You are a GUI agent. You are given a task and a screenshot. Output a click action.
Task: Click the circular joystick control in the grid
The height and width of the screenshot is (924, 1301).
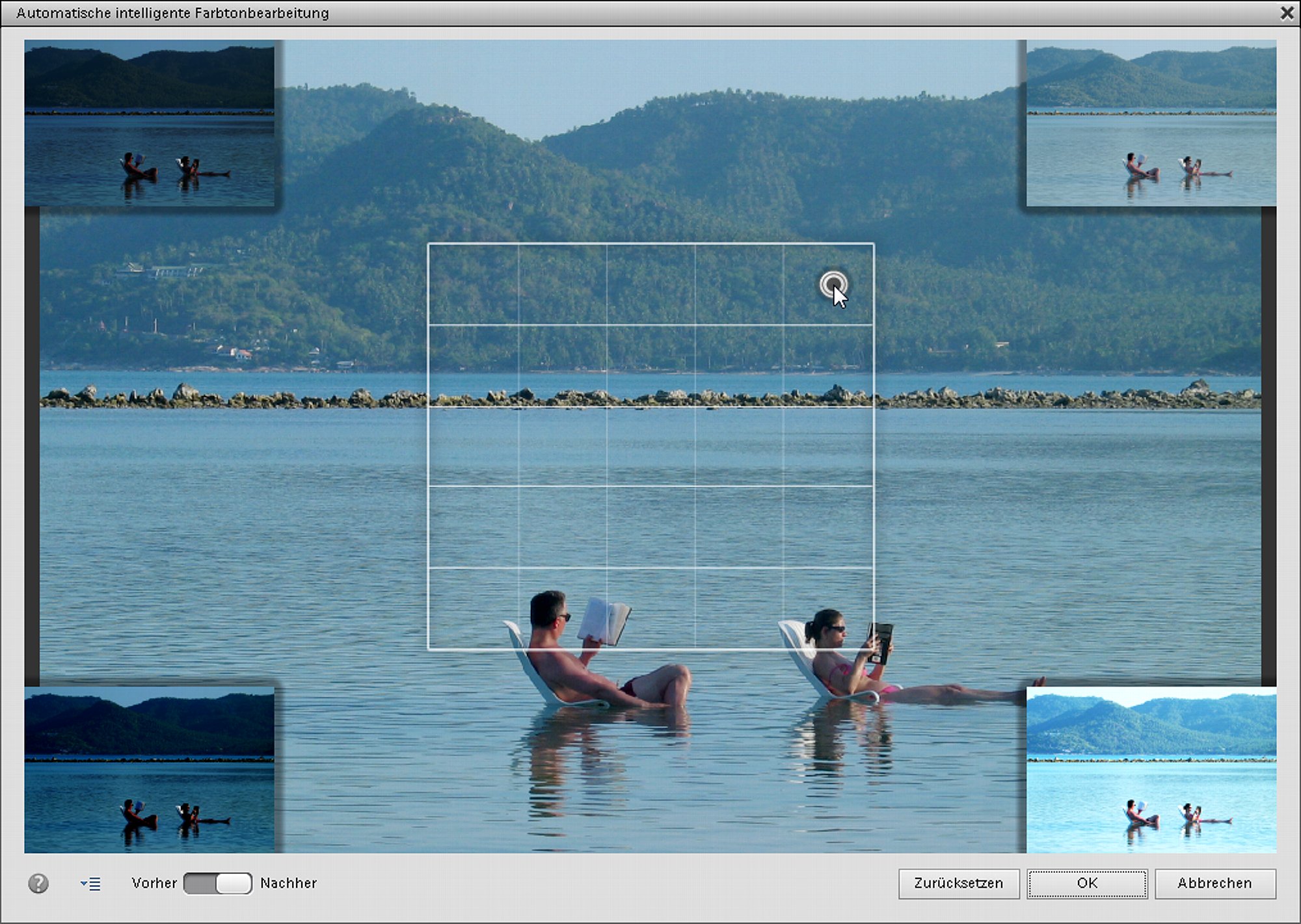[833, 284]
